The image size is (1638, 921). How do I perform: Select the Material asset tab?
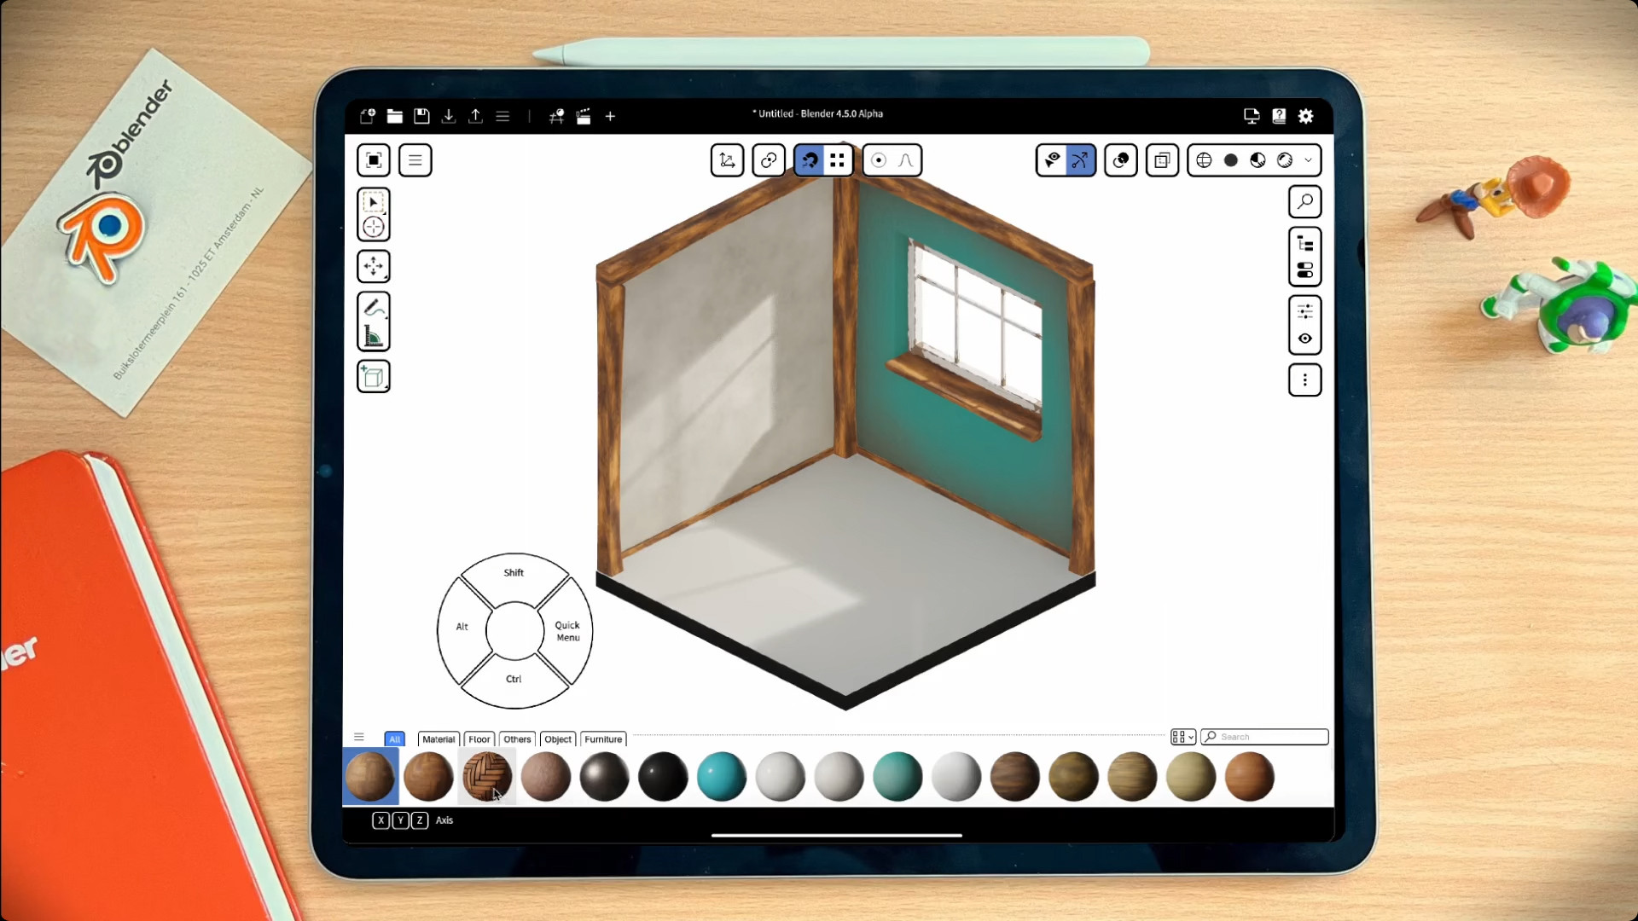click(439, 739)
